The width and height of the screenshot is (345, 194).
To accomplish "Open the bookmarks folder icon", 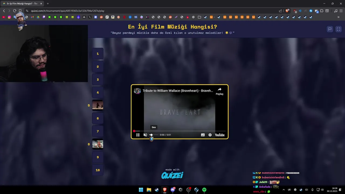I will 199,17.
